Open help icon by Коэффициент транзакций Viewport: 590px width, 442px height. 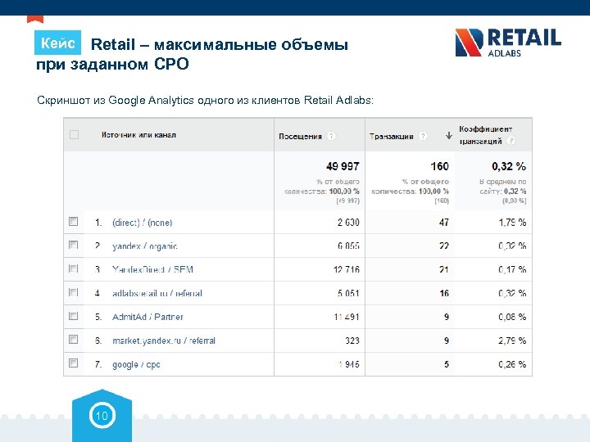[511, 142]
